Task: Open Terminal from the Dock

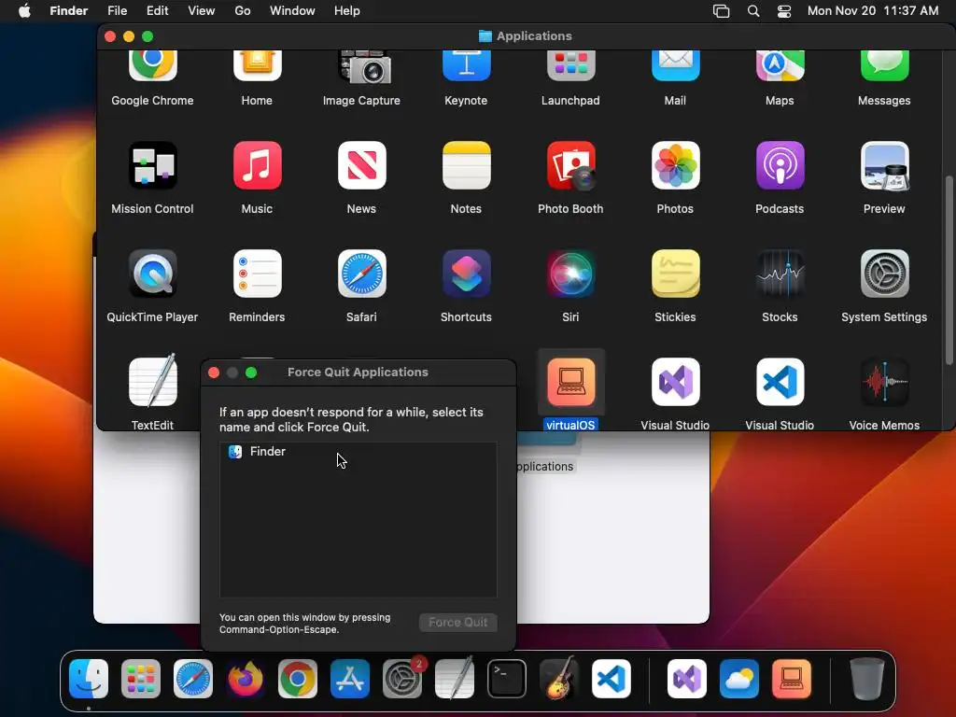Action: [x=507, y=679]
